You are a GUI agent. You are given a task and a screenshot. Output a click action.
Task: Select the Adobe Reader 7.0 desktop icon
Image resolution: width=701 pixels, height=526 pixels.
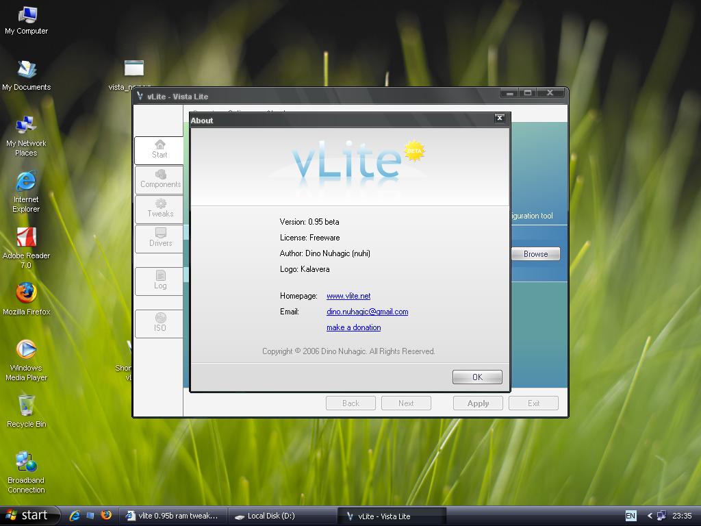tap(26, 248)
